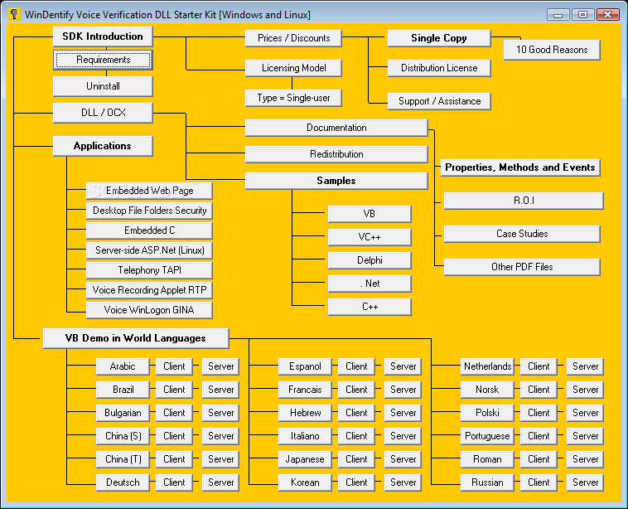Minimize the WinDentify window
The width and height of the screenshot is (628, 509).
[558, 15]
